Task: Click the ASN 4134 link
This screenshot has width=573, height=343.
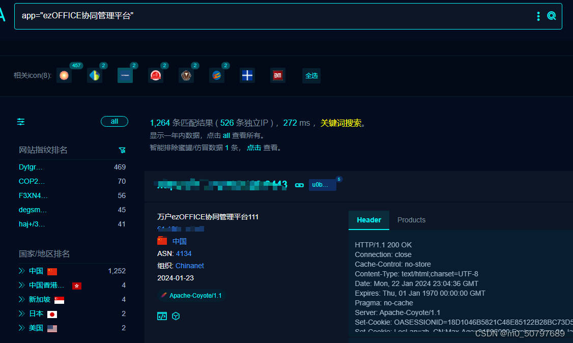Action: click(184, 253)
